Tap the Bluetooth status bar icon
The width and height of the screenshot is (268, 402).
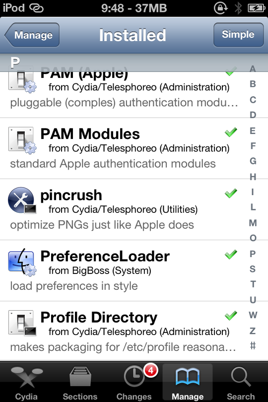[238, 8]
